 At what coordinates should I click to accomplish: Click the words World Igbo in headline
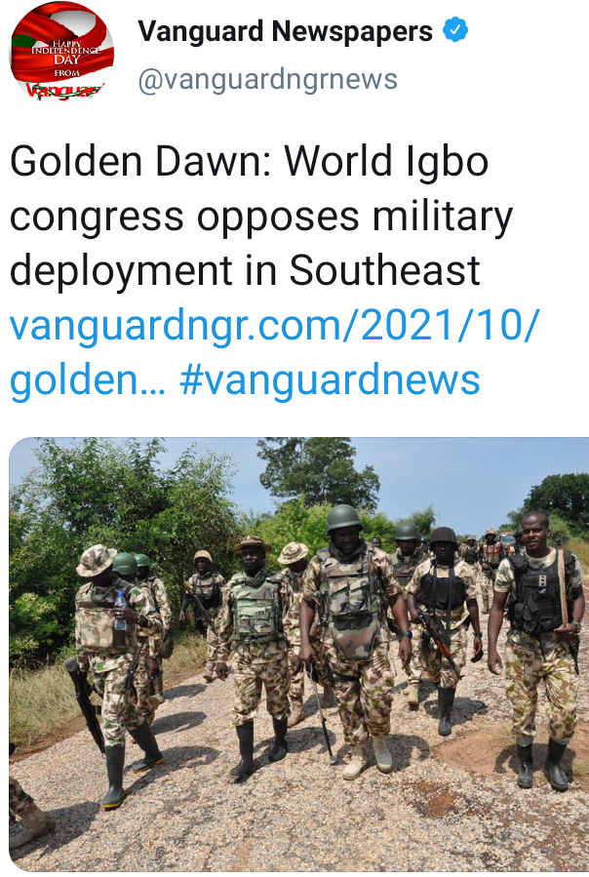pos(386,162)
